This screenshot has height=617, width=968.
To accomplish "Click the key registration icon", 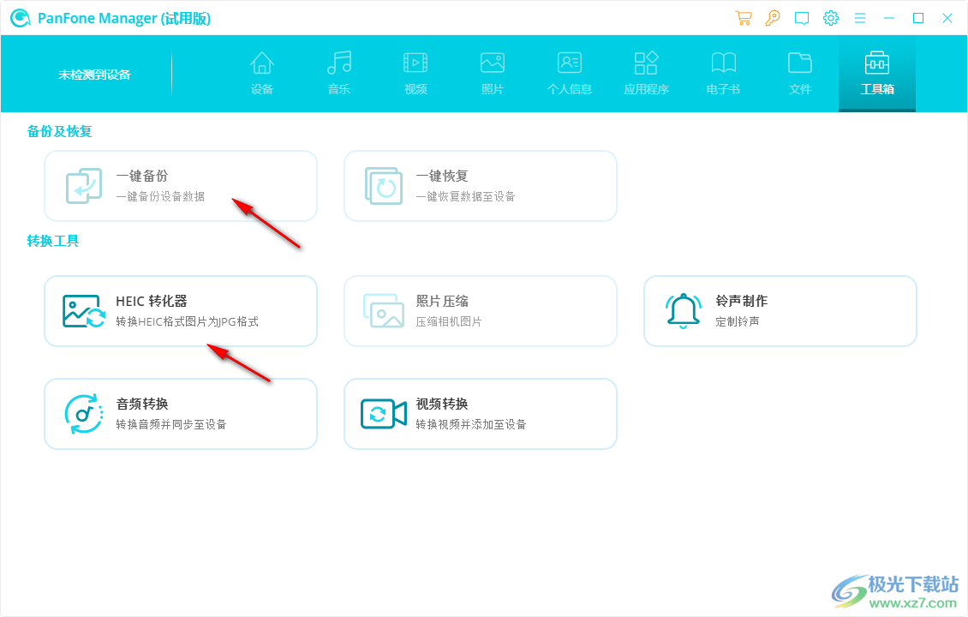I will click(773, 19).
